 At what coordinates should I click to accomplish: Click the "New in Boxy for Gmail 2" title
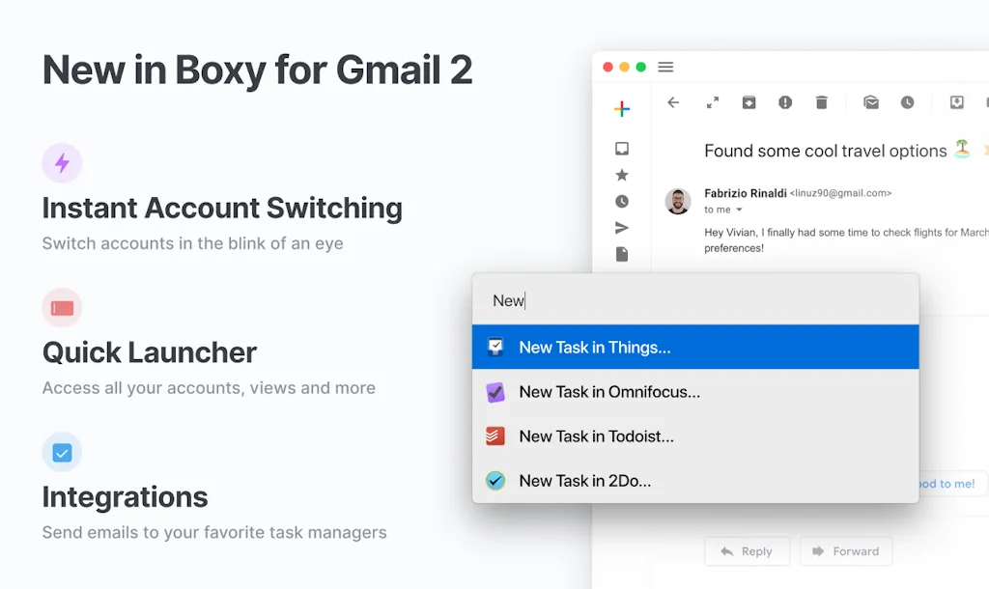(x=257, y=70)
